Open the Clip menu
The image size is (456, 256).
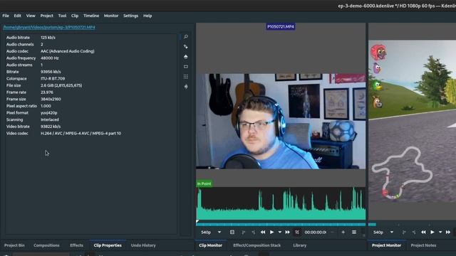tap(75, 16)
